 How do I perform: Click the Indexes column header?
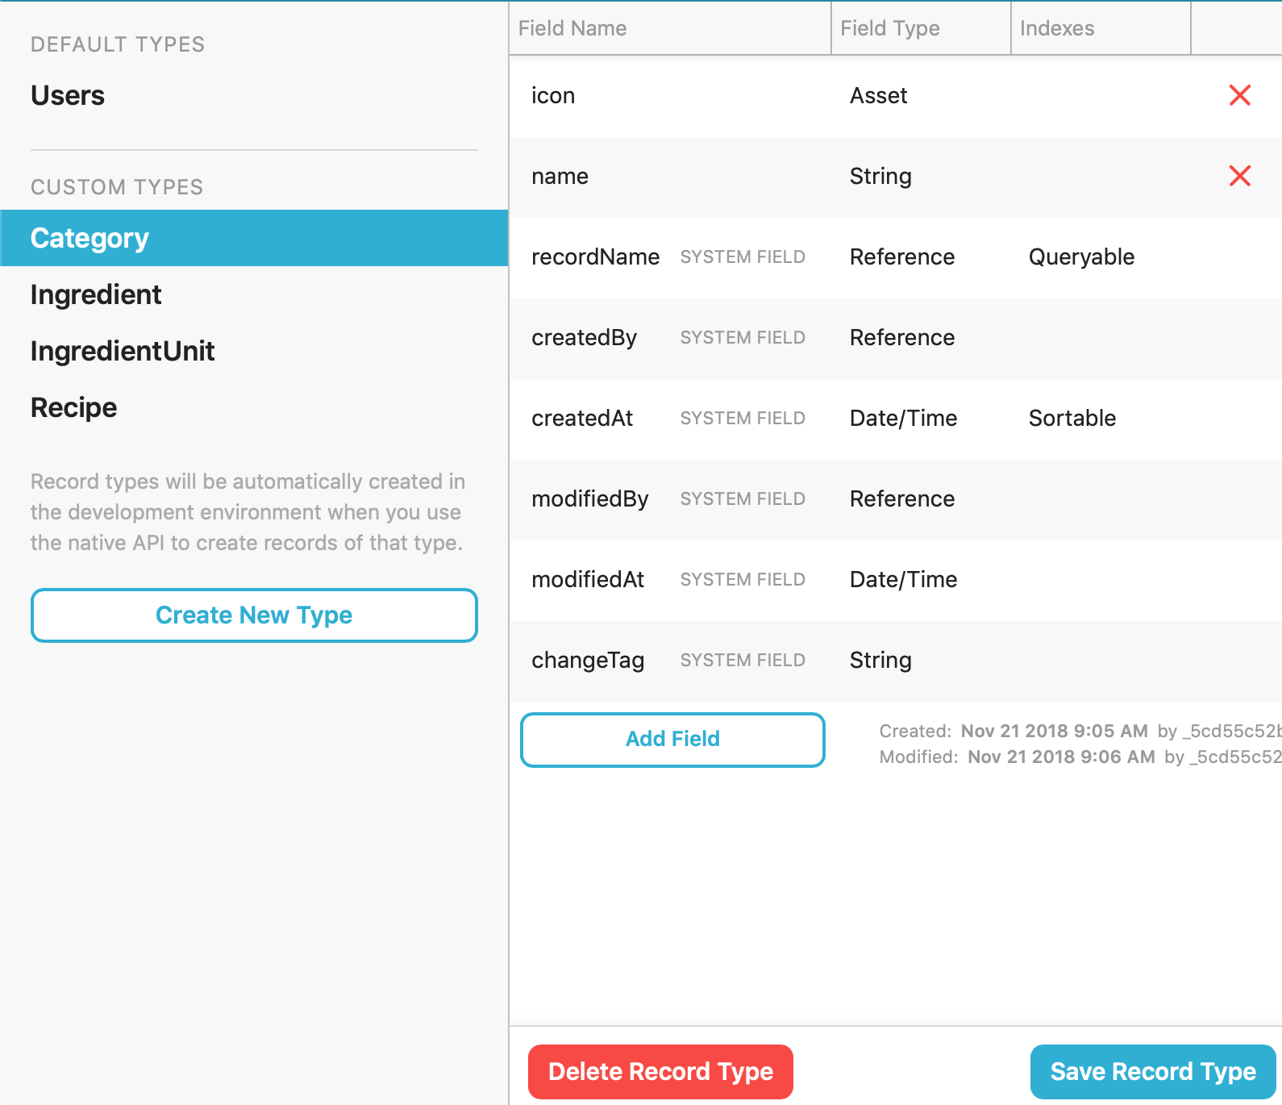pos(1056,28)
